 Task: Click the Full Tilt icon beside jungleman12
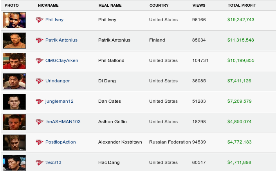[x=40, y=101]
